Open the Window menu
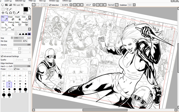 pos(54,1)
